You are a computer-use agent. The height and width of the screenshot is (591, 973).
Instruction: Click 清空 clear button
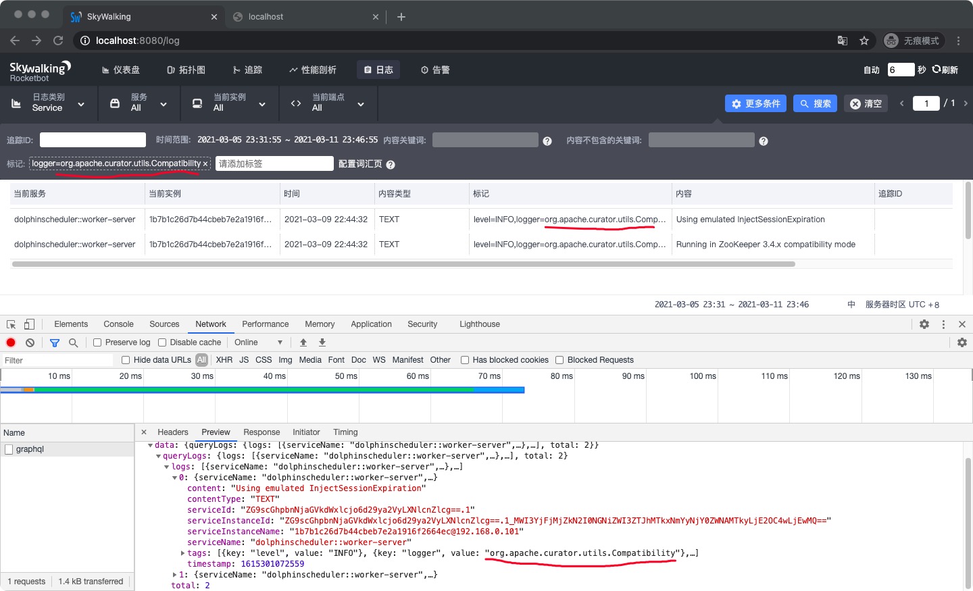(x=866, y=103)
